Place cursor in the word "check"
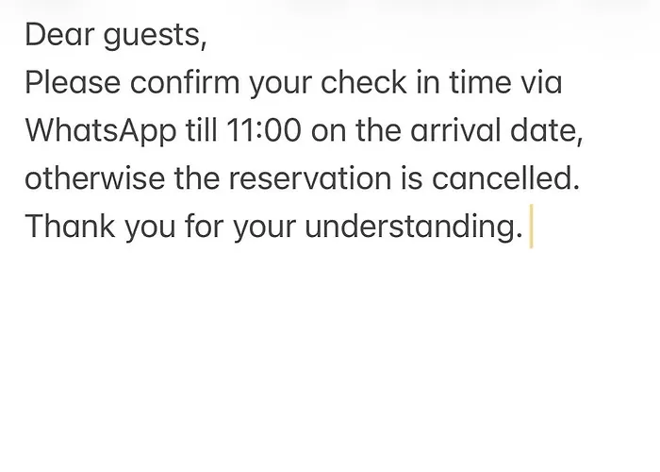The image size is (660, 472). [366, 83]
